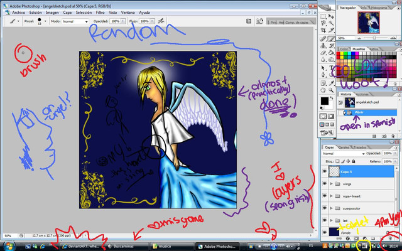Screen dimensions: 402x251
Task: Hide the ropa+lineart layer group
Action: pos(325,196)
